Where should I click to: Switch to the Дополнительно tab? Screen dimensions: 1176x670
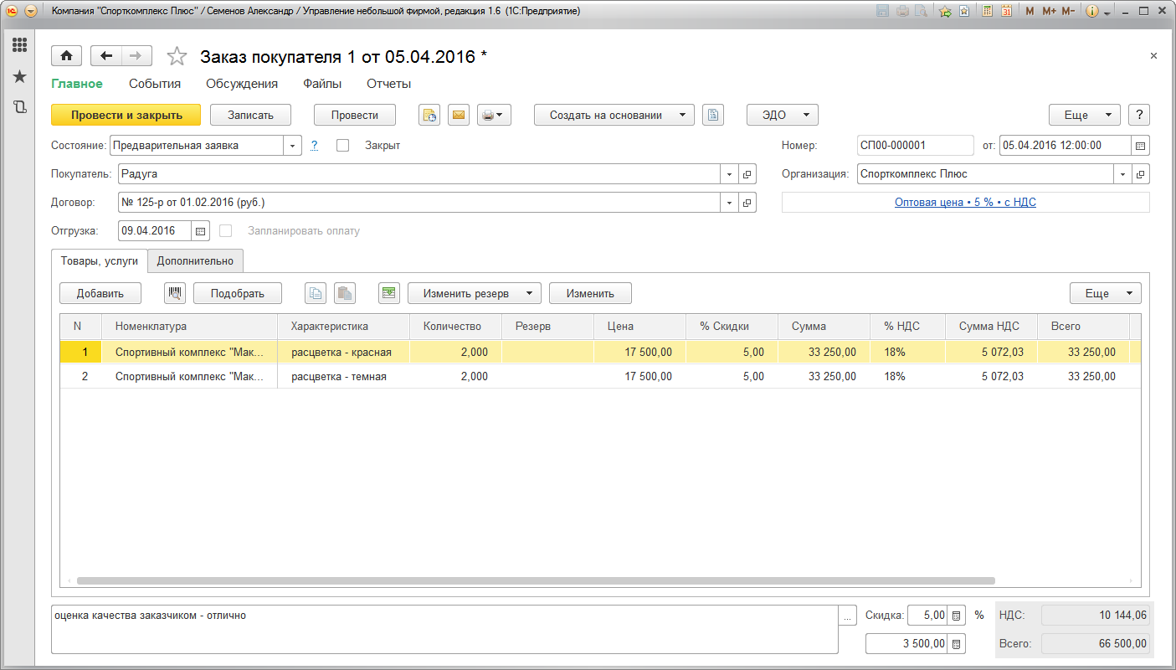pos(195,261)
